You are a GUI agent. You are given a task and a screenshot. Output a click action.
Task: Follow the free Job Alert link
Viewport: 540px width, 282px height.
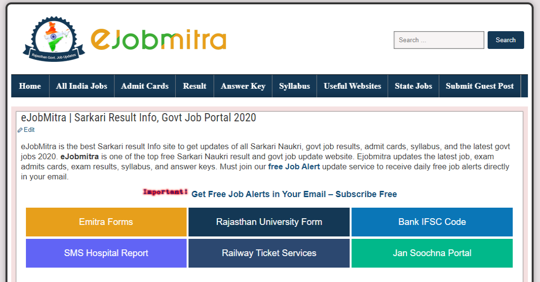click(294, 167)
